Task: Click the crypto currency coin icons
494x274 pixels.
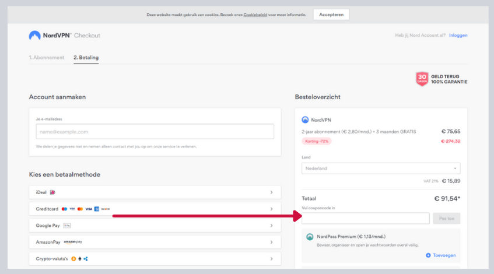Action: (x=80, y=259)
